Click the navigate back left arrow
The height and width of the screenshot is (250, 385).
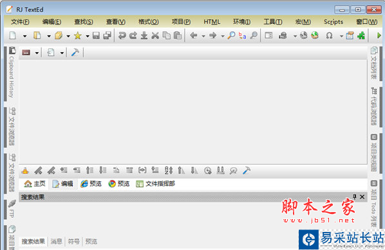[x=194, y=35]
